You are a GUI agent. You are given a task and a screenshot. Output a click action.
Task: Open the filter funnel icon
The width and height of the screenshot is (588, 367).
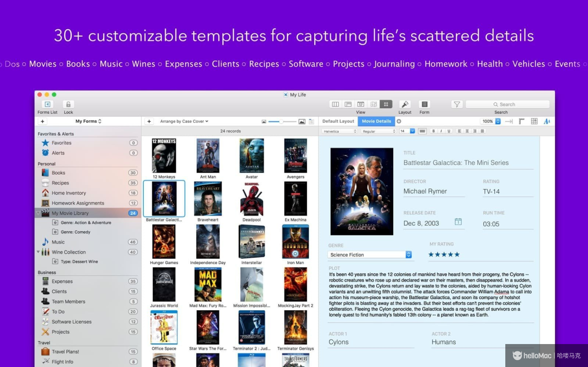click(457, 105)
